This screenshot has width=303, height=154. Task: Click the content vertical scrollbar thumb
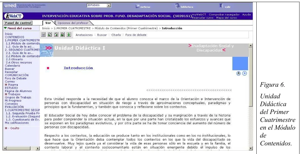click(251, 77)
